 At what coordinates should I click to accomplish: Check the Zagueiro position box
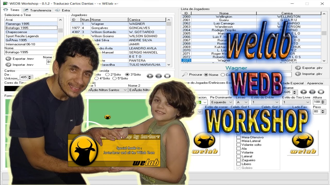[238, 160]
